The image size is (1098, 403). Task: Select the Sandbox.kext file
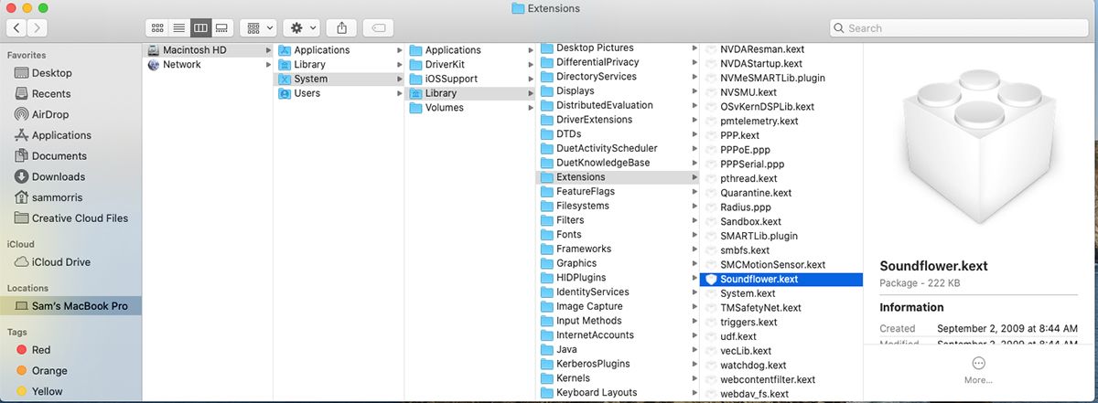782,222
